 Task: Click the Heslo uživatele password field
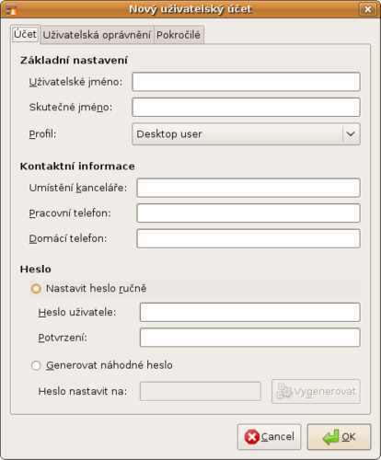[250, 312]
